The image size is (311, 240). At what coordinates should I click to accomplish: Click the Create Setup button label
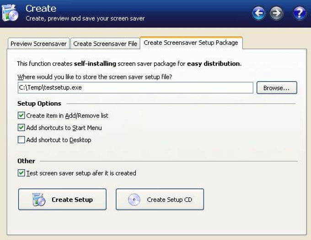(72, 200)
